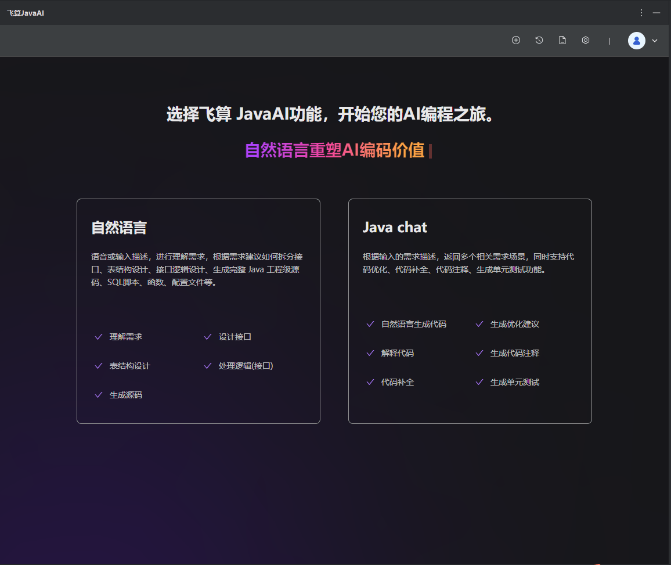Click the gradient slogan 自然语言重塑AI编码价值

(335, 150)
